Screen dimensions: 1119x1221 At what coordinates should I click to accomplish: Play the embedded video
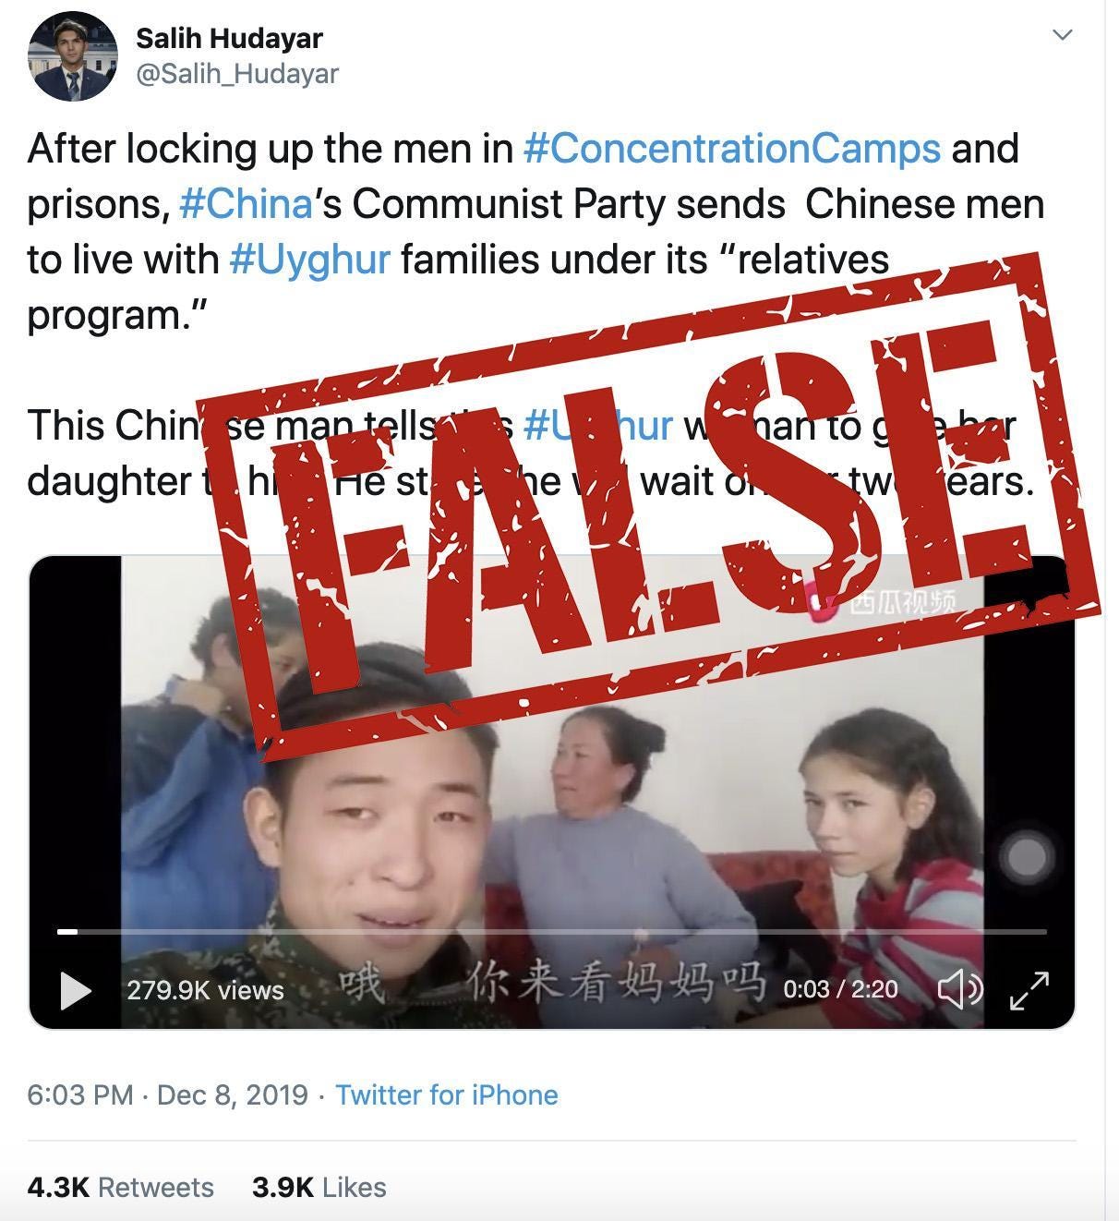click(x=76, y=991)
